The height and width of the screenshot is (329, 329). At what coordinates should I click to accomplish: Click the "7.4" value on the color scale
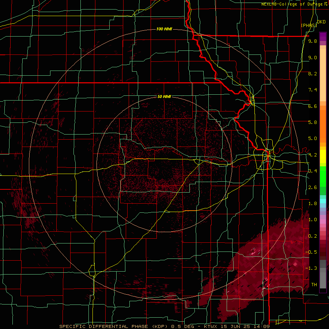pyautogui.click(x=313, y=90)
